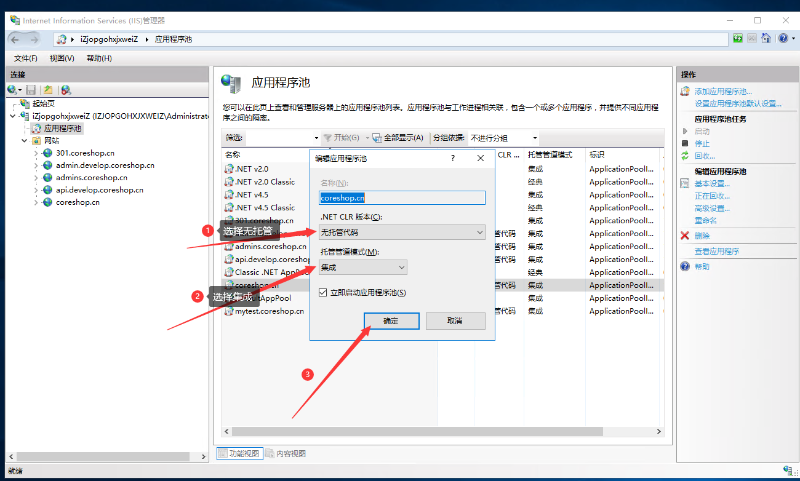Click the green recycle icon in Actions panel
The image size is (800, 481).
[x=684, y=156]
